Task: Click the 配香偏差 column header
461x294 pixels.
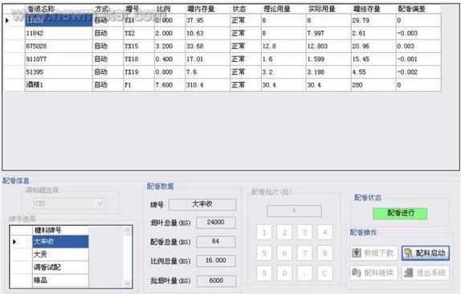Action: click(418, 9)
